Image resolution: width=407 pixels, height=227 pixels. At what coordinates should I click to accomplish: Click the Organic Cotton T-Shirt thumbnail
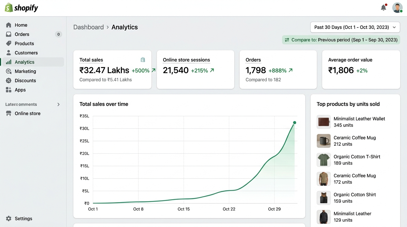pyautogui.click(x=324, y=160)
